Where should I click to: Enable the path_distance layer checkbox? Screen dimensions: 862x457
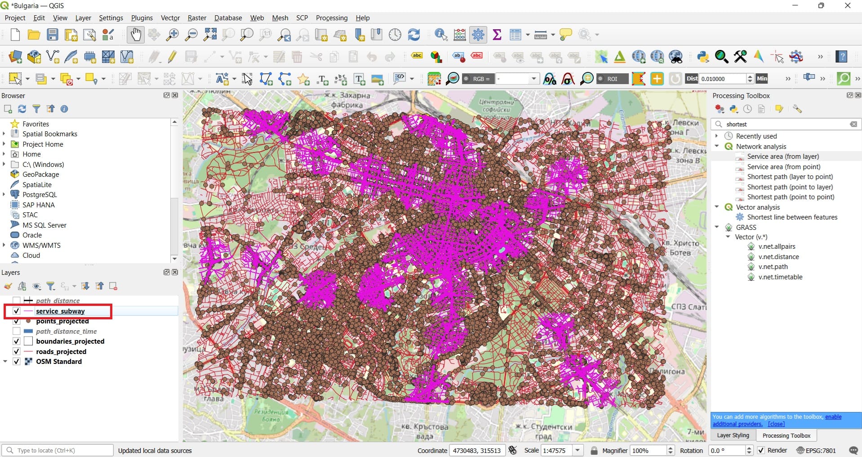pos(17,300)
